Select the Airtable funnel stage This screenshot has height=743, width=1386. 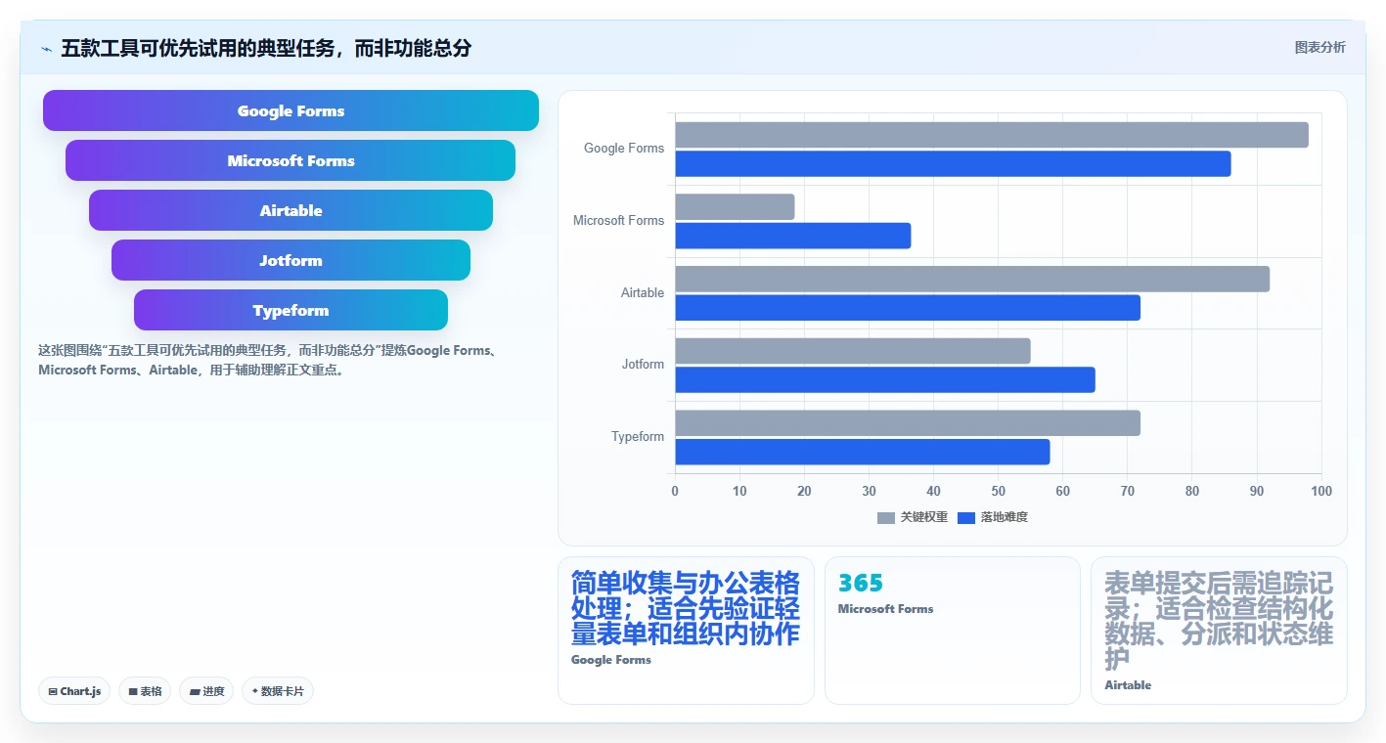tap(291, 210)
